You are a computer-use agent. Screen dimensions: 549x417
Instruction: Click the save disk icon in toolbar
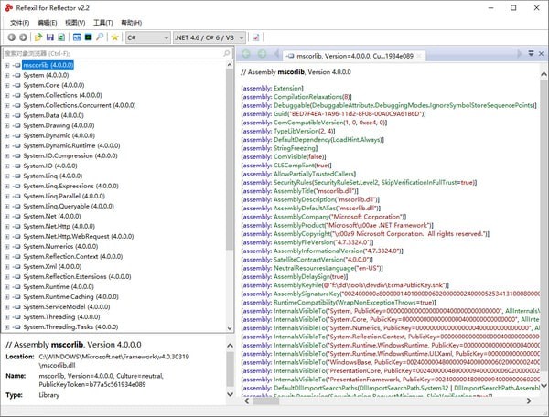pyautogui.click(x=49, y=37)
